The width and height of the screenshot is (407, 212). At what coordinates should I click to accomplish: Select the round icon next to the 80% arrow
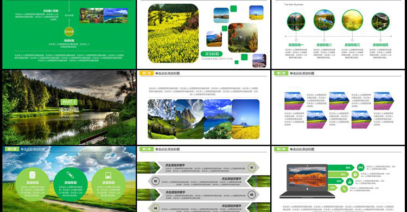tap(360, 168)
